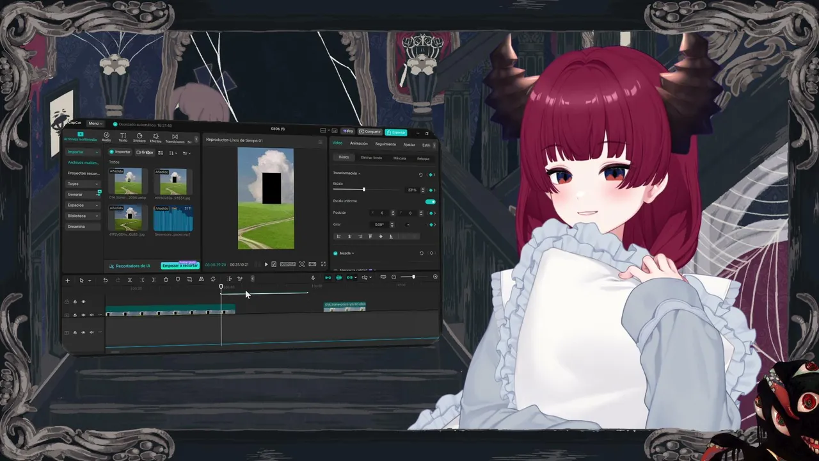This screenshot has width=819, height=461.
Task: Switch to the Ajustar tab
Action: [409, 145]
